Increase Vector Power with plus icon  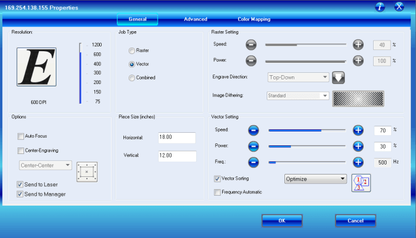358,146
